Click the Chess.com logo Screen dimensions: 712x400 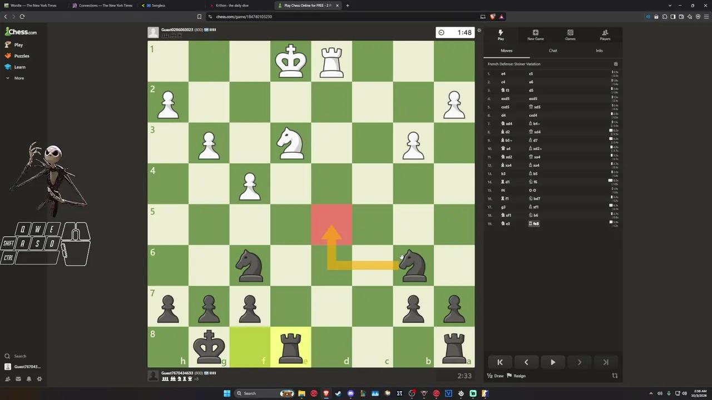coord(21,32)
